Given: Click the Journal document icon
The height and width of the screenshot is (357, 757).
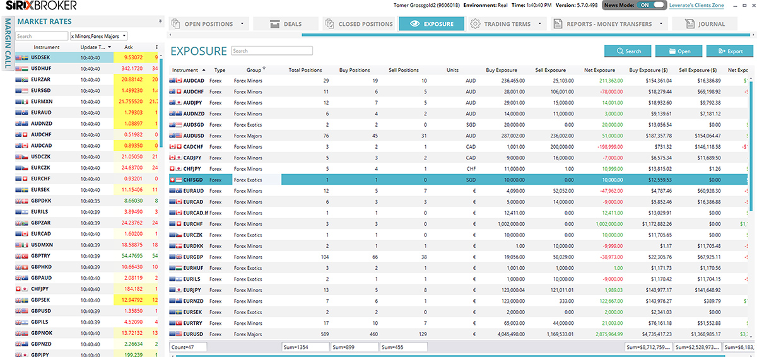Looking at the screenshot, I should (690, 24).
